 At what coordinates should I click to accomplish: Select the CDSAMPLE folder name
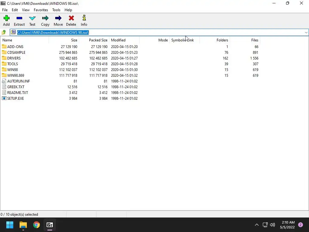tap(16, 53)
